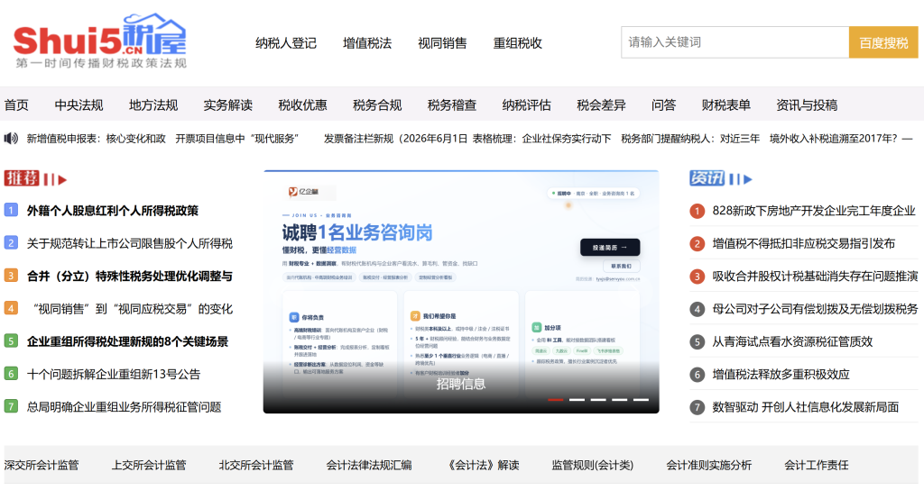This screenshot has width=924, height=490.
Task: Click the 会计工作责任 bottom link
Action: coord(816,466)
